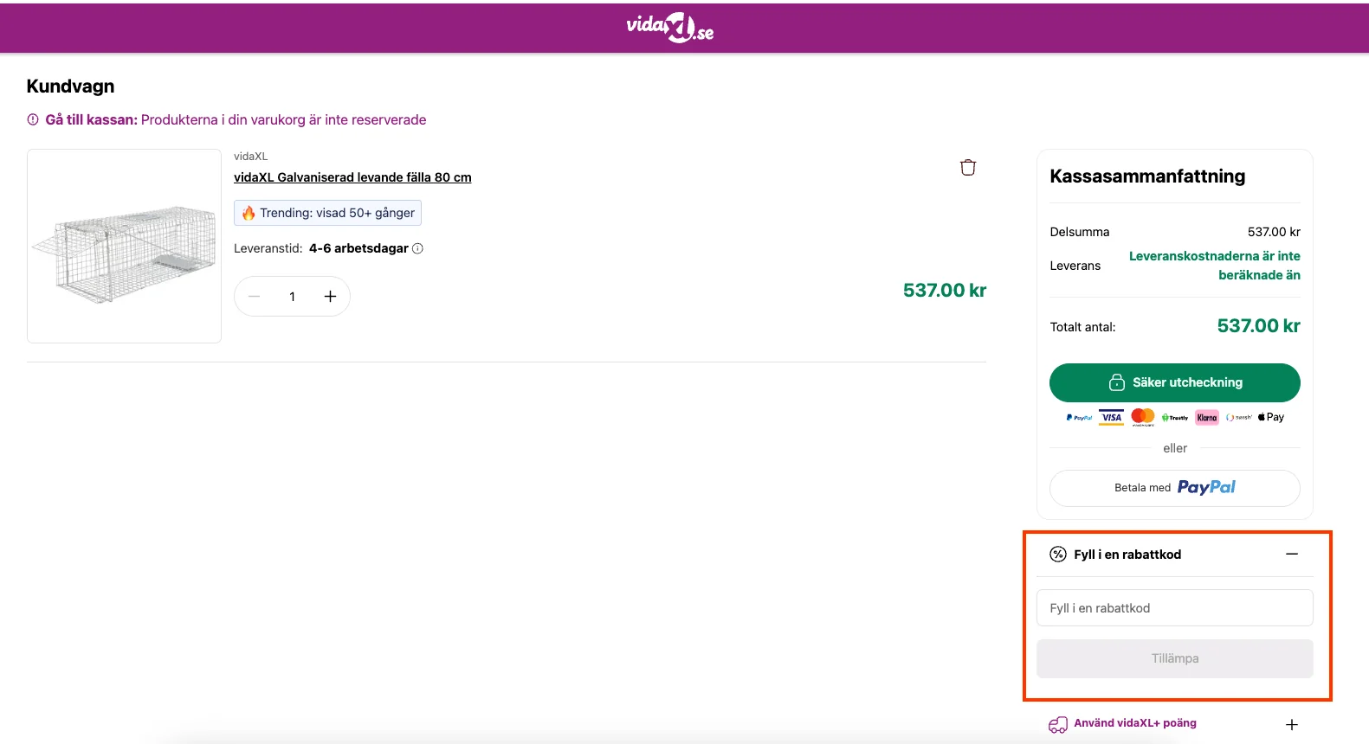
Task: Click the rabattkod input field
Action: [1174, 608]
